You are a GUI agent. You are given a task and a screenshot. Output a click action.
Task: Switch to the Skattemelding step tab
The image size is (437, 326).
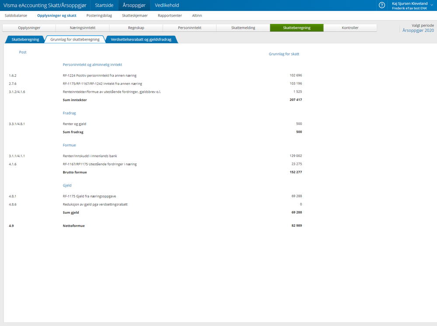pos(243,28)
